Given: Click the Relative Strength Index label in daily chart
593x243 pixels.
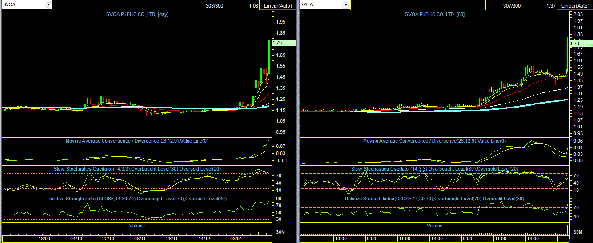Looking at the screenshot, I should click(x=137, y=199).
